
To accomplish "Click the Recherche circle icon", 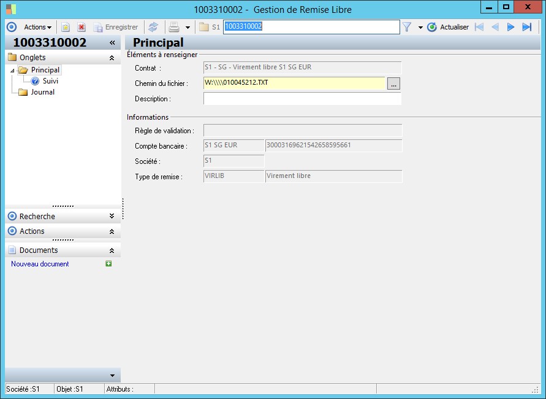I will [x=12, y=216].
